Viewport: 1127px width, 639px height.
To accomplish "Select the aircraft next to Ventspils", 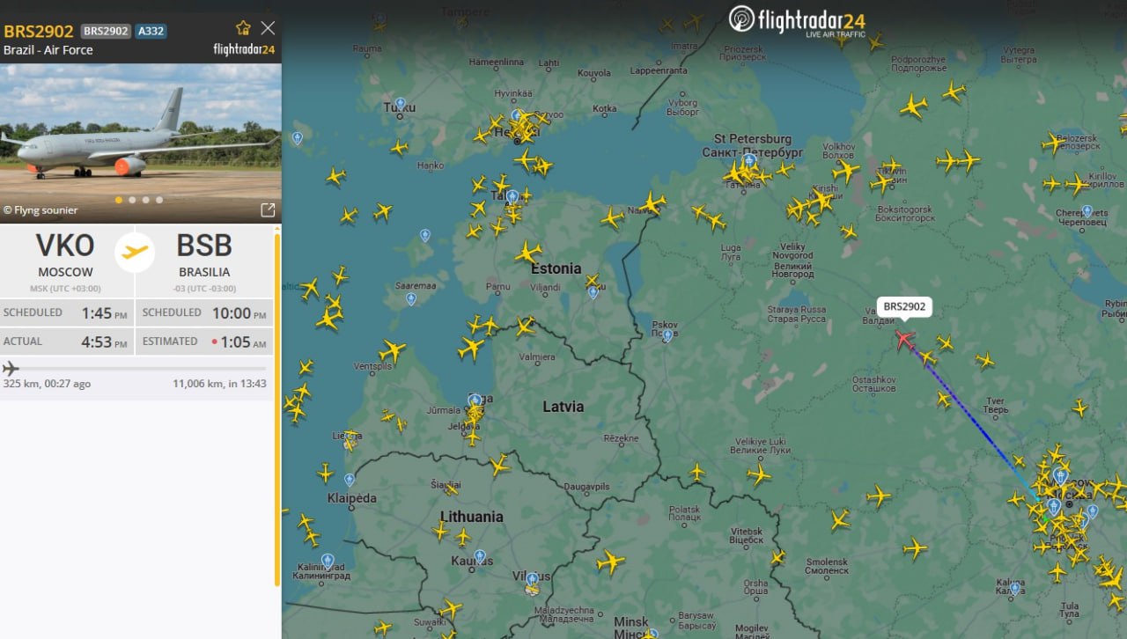I will point(392,351).
